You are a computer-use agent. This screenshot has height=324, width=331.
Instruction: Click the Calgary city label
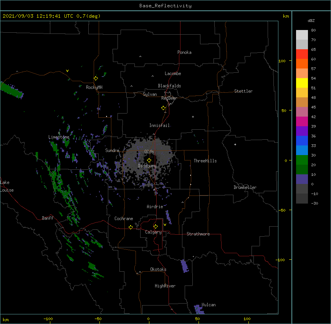click(153, 232)
